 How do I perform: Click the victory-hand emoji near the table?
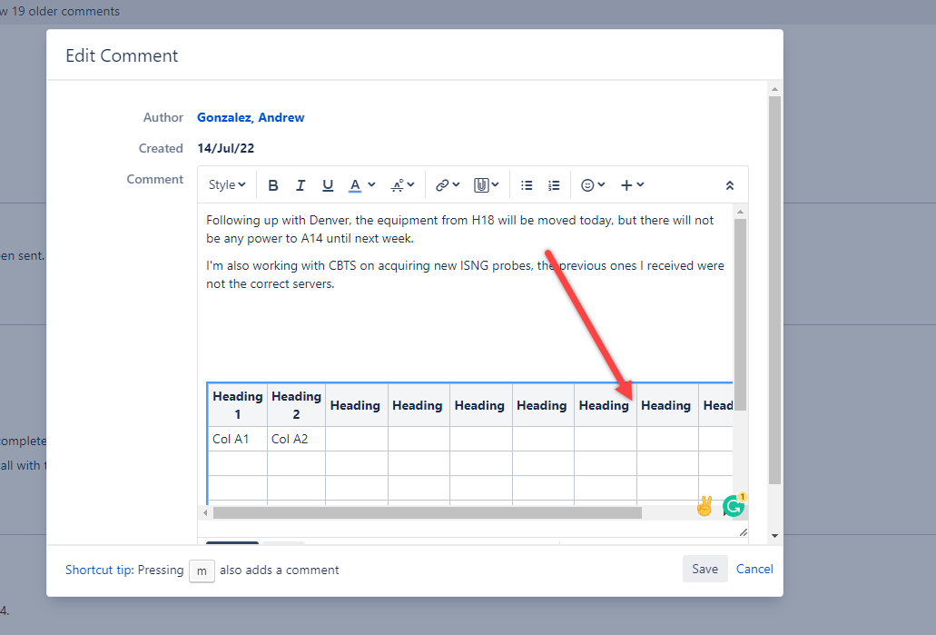click(704, 505)
